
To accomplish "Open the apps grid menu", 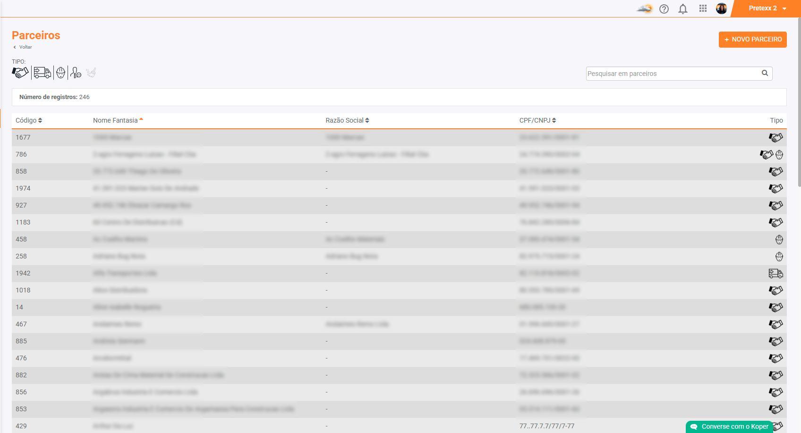I will (703, 8).
